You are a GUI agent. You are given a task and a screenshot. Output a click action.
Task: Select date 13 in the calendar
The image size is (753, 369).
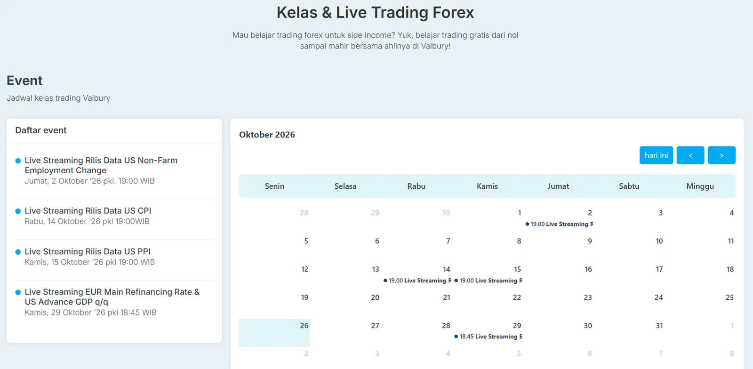tap(375, 269)
